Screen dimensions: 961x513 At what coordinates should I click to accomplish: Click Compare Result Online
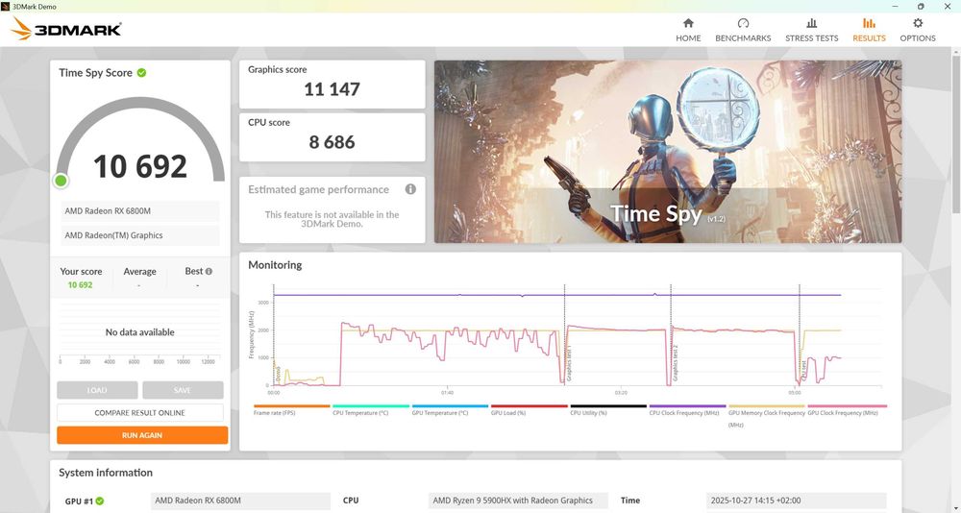[139, 412]
